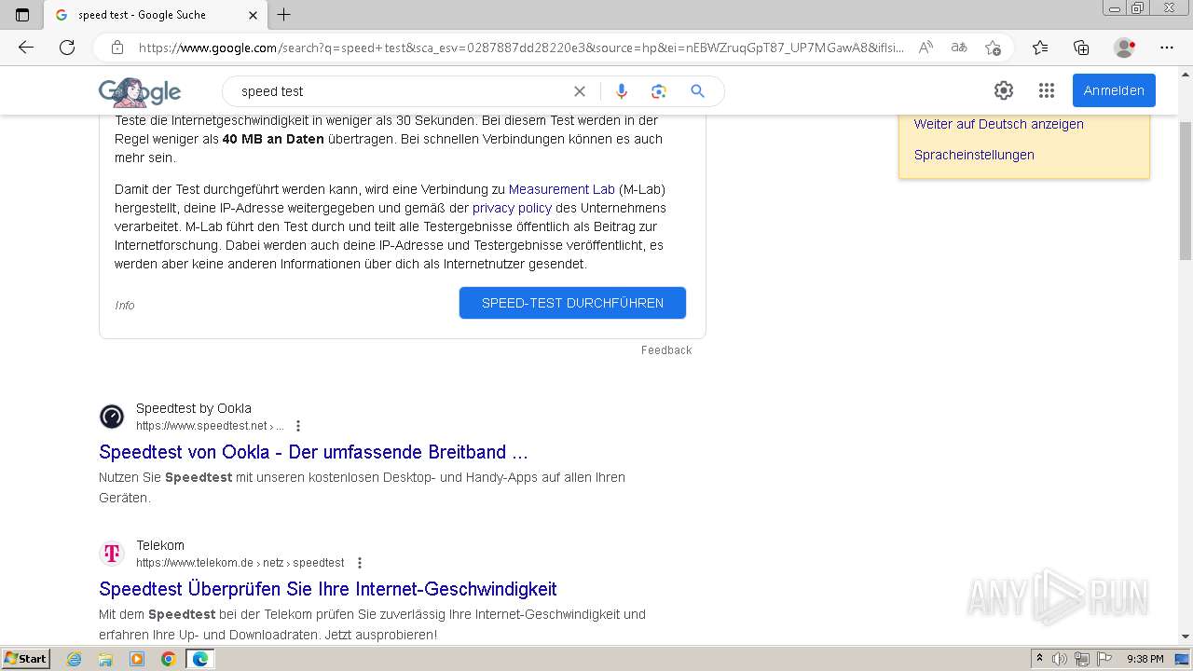
Task: Open the Windows Start menu
Action: click(x=26, y=659)
